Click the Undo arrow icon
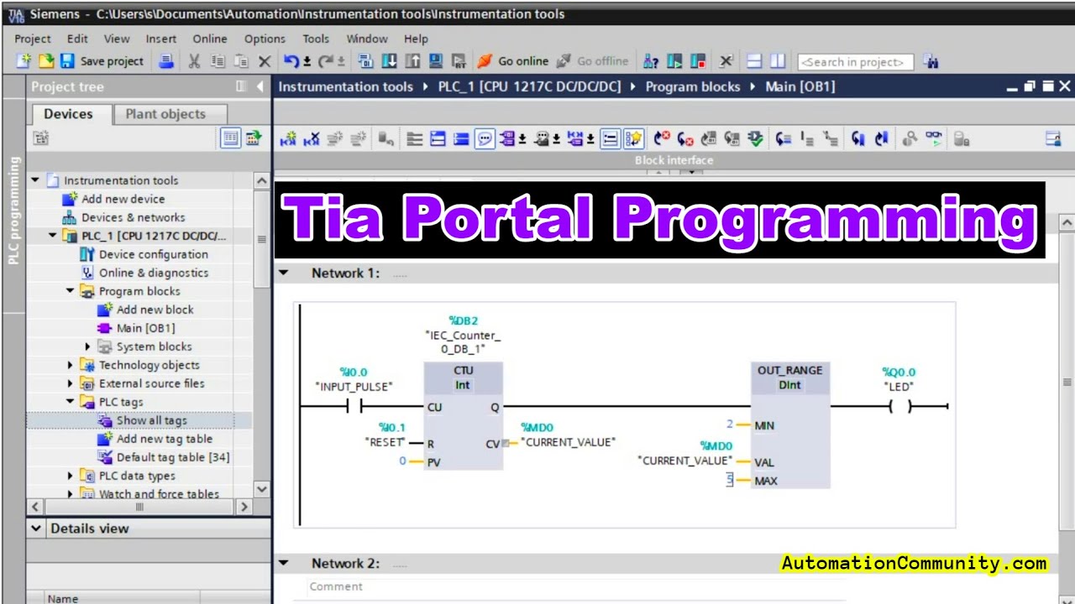This screenshot has width=1075, height=604. coord(291,61)
